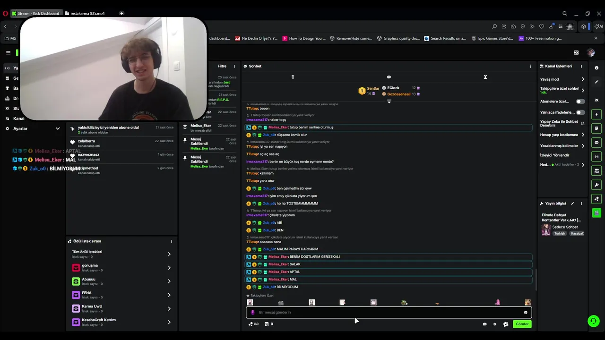Click the Turkish stream tag
The width and height of the screenshot is (605, 340).
(560, 233)
